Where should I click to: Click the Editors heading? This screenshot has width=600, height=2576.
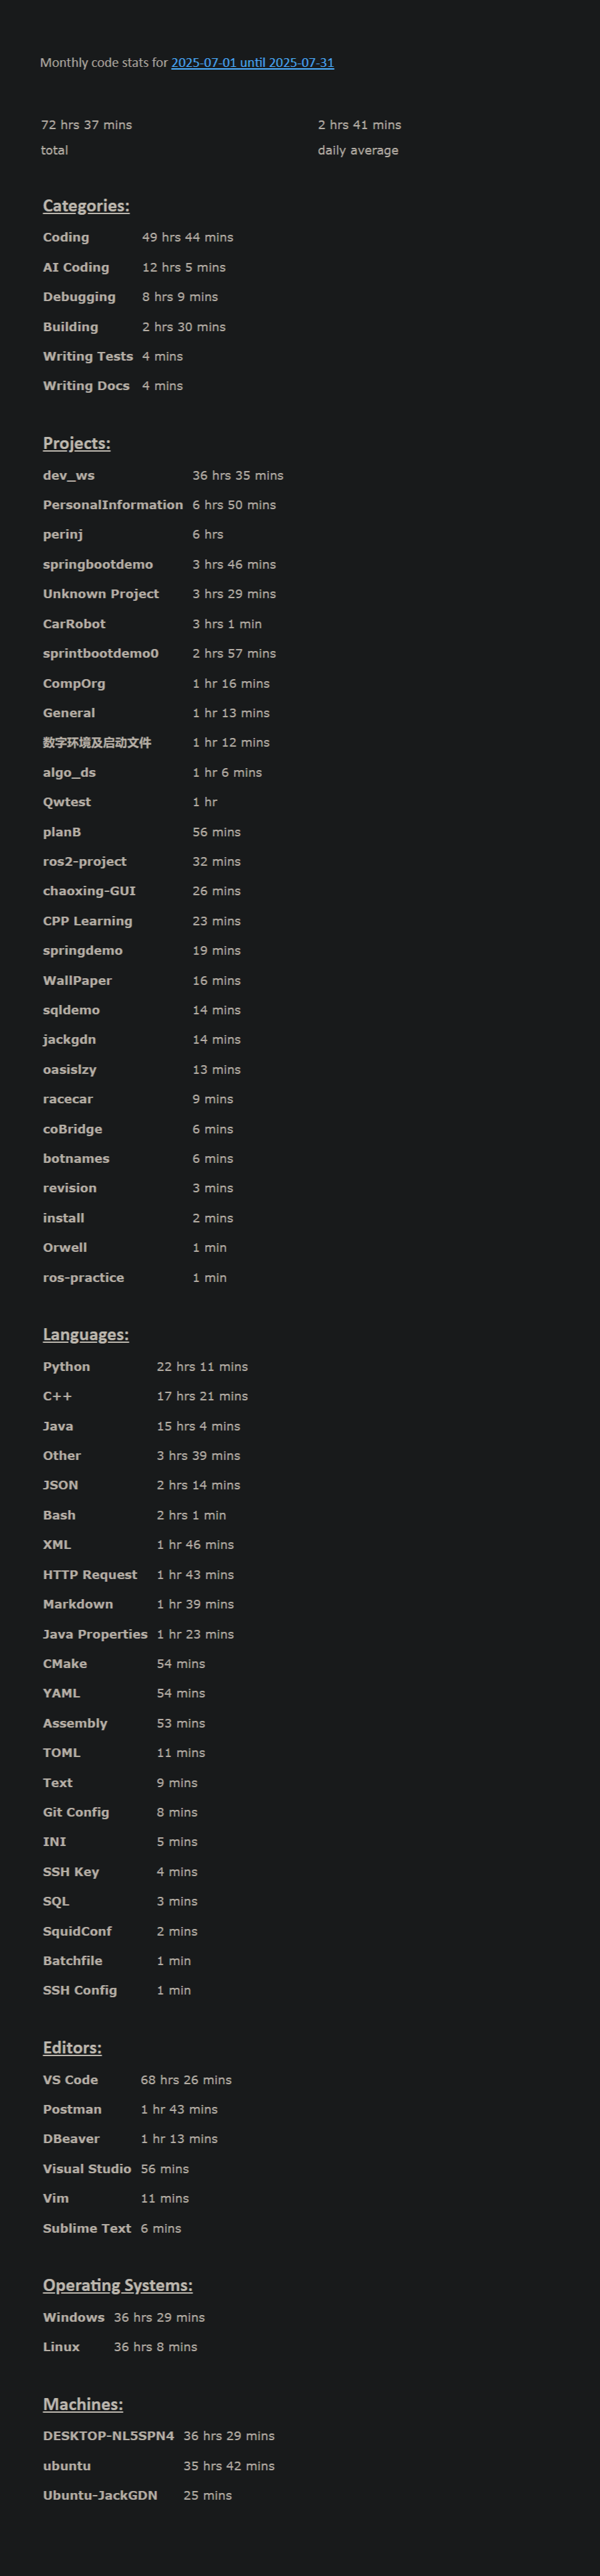click(x=72, y=2048)
